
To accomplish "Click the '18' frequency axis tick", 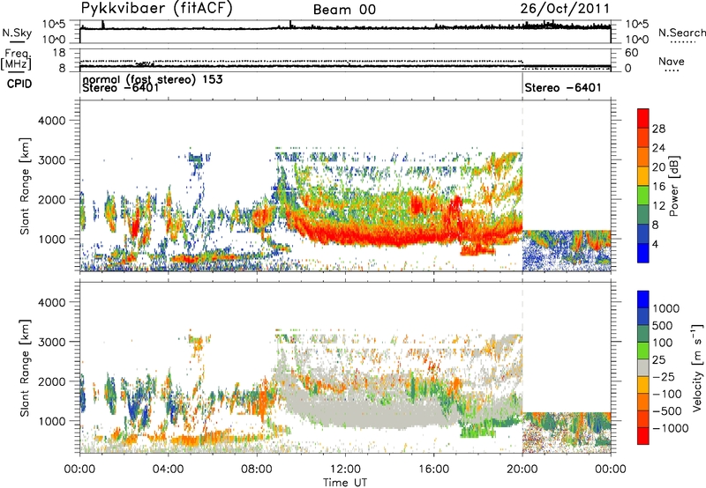I will (x=59, y=53).
